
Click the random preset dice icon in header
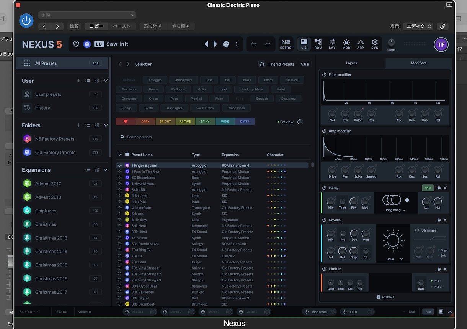[x=226, y=44]
